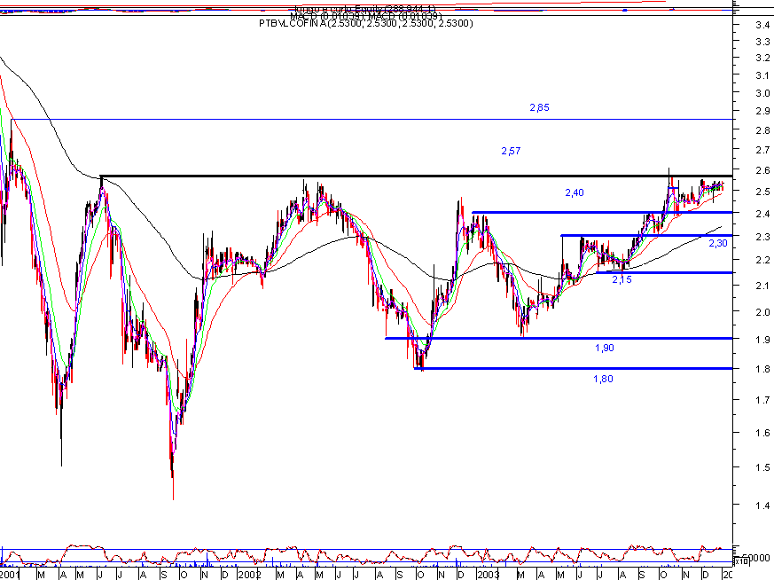Click the 2.0 value on price axis
This screenshot has height=580, width=774.
(x=762, y=312)
